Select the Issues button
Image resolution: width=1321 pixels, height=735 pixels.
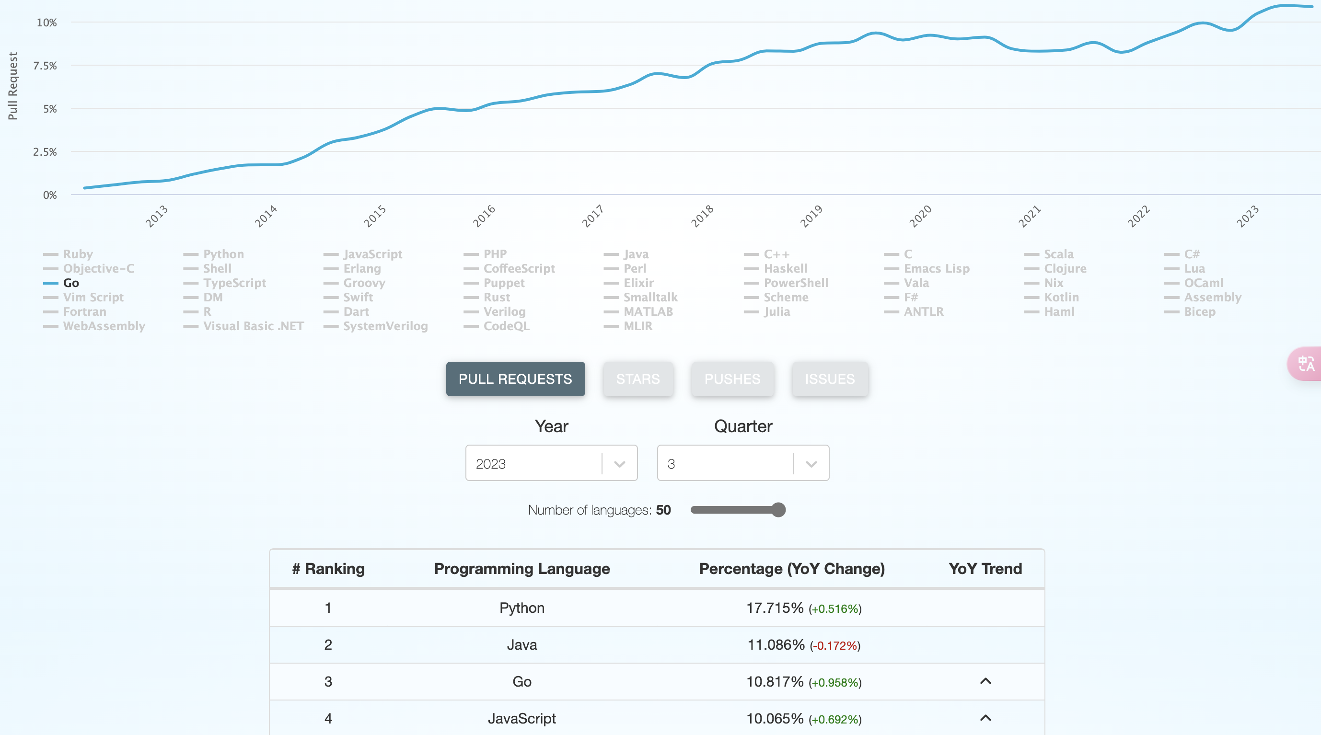point(830,379)
